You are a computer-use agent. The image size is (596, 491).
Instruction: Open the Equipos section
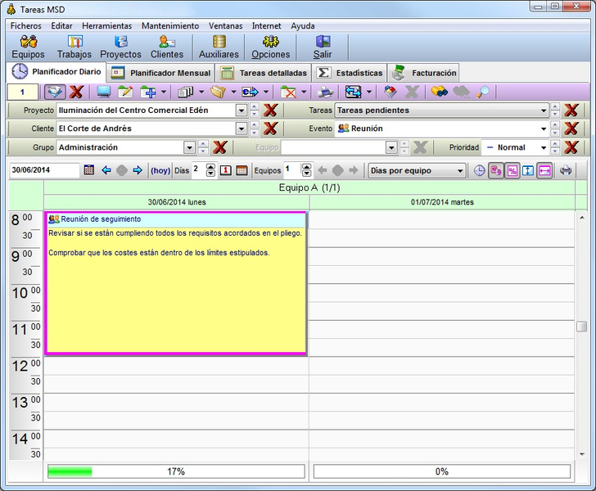28,47
